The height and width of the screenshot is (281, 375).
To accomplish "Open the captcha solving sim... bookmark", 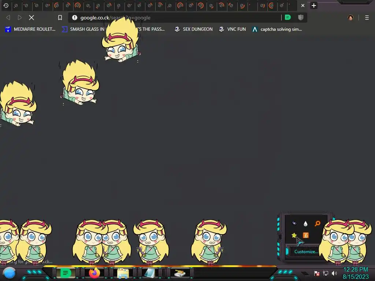I will click(x=277, y=29).
